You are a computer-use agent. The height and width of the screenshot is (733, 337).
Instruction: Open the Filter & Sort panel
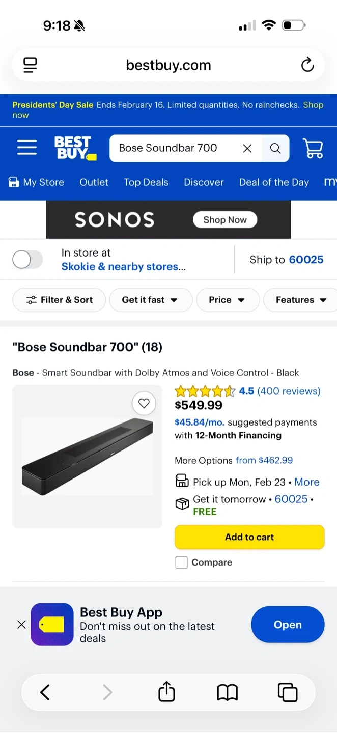coord(59,300)
